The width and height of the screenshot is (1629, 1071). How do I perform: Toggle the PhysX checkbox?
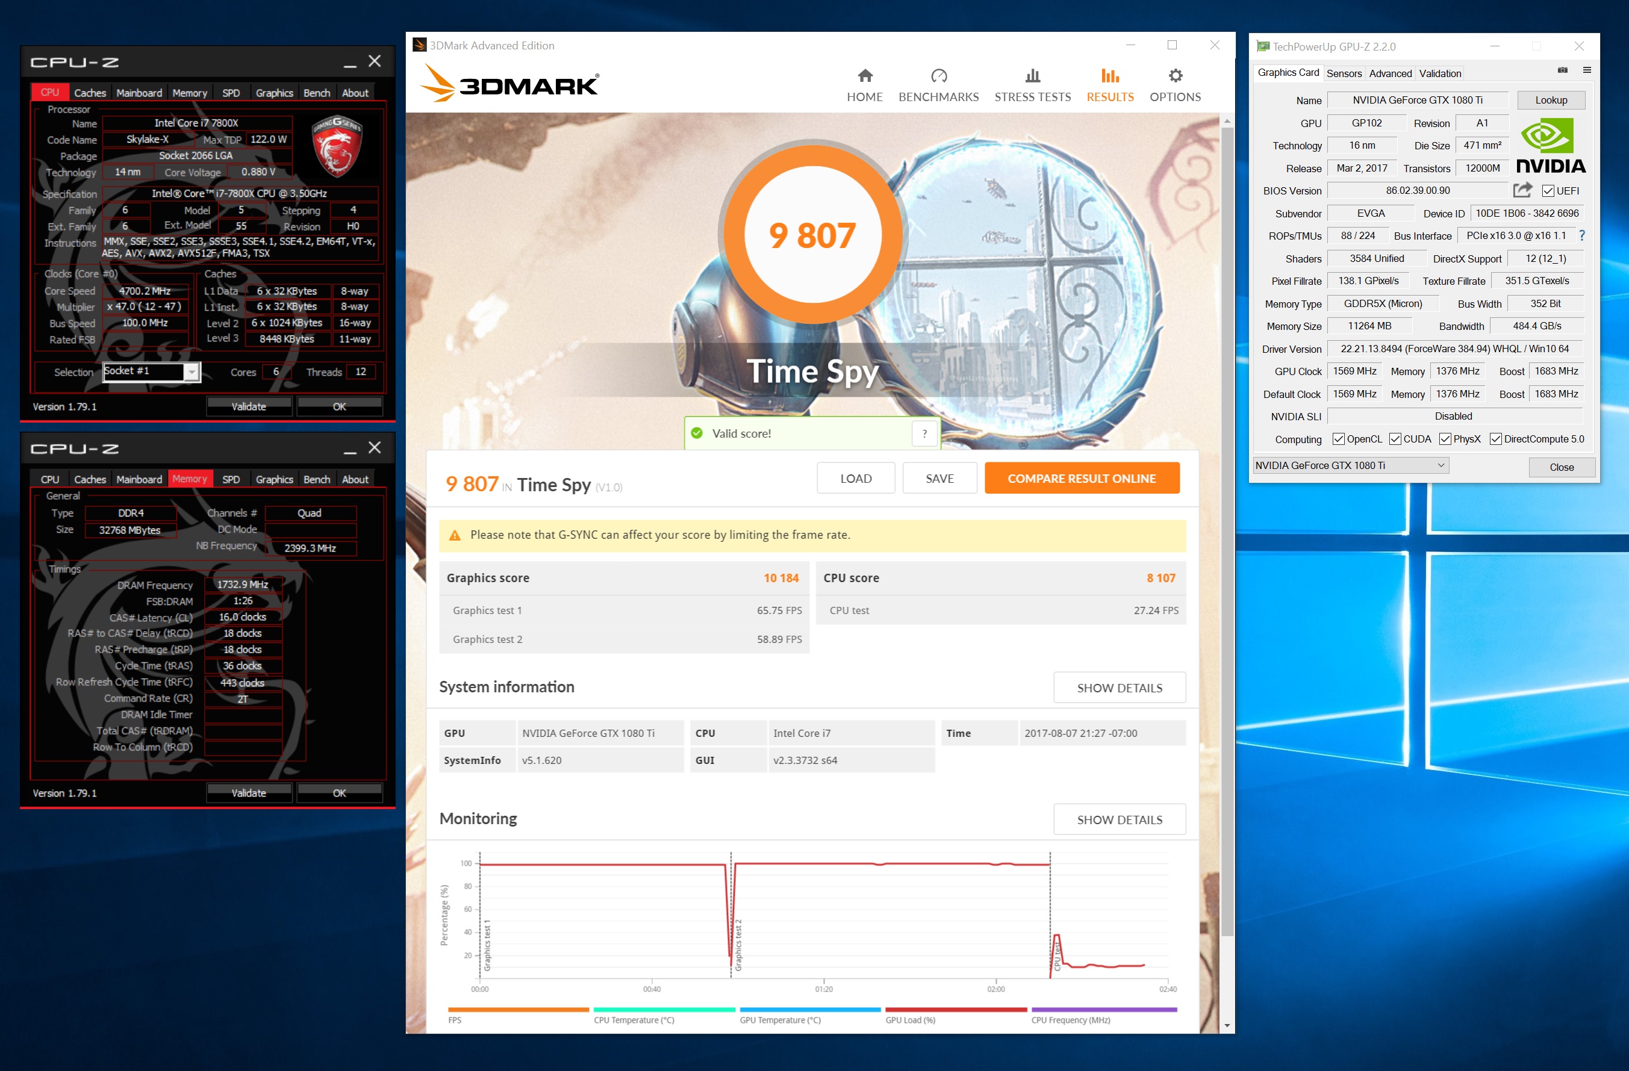(1445, 439)
